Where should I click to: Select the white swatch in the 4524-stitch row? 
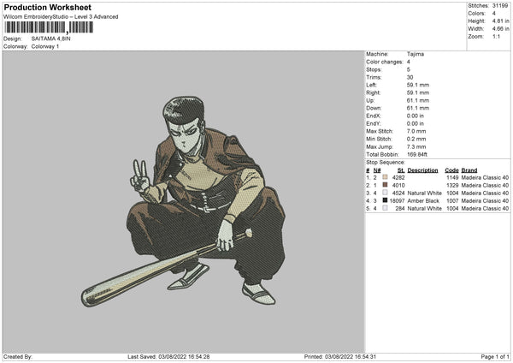coord(385,193)
